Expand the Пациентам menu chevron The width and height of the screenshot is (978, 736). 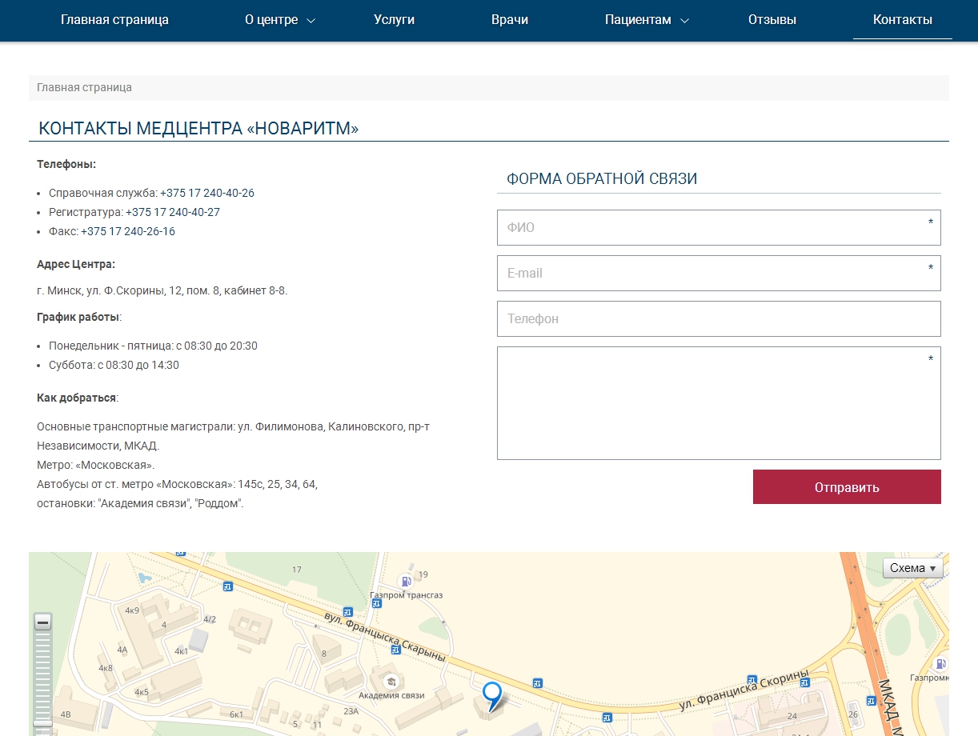(684, 21)
